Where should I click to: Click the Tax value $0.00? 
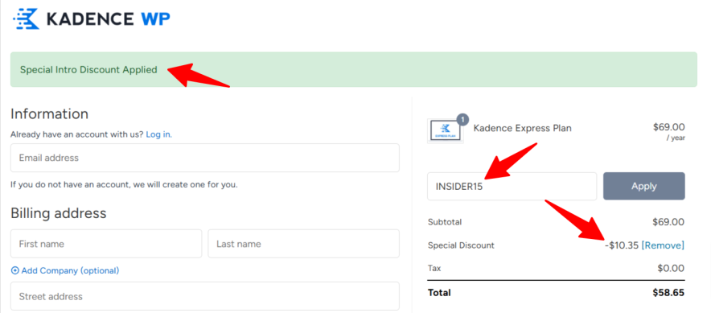(671, 269)
